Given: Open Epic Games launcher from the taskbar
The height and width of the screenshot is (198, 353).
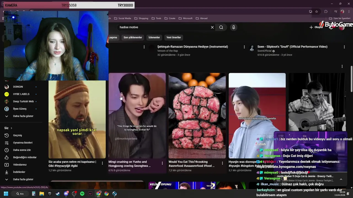Looking at the screenshot, I should 50,194.
